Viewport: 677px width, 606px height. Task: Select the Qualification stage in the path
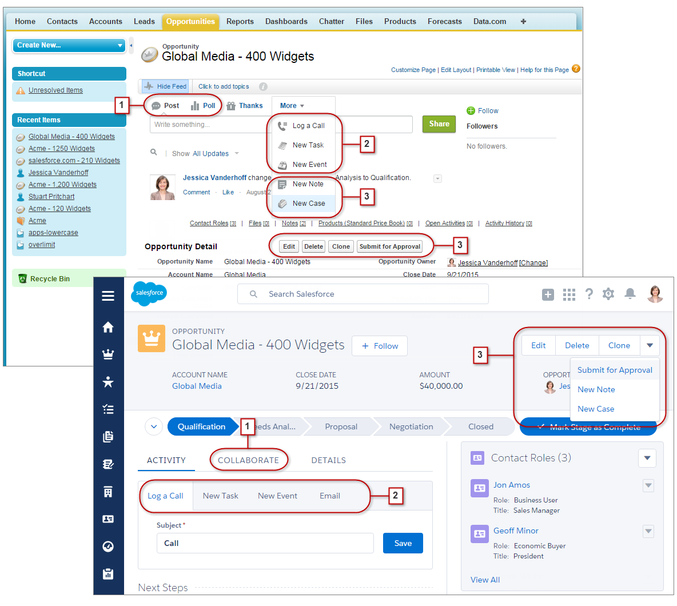click(202, 426)
